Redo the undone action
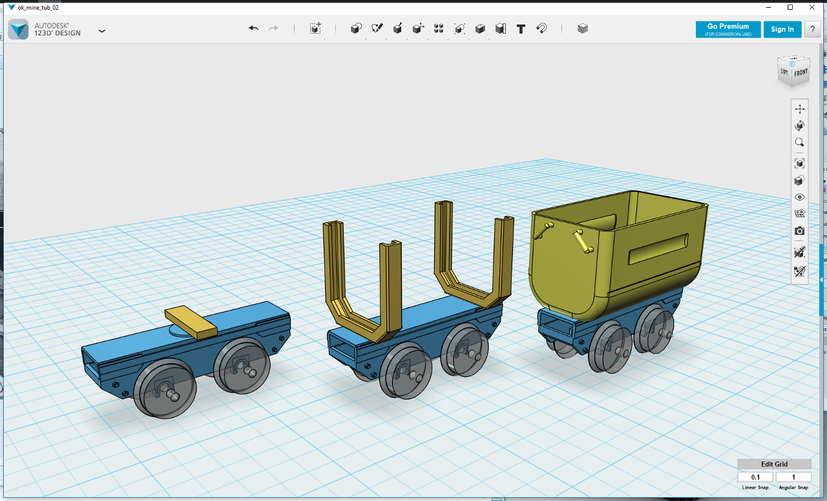 (274, 28)
